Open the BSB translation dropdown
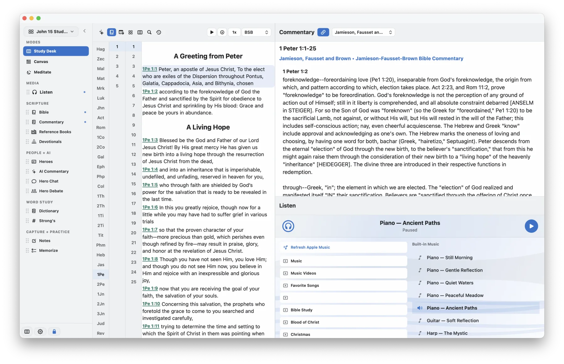564x364 pixels. (256, 32)
